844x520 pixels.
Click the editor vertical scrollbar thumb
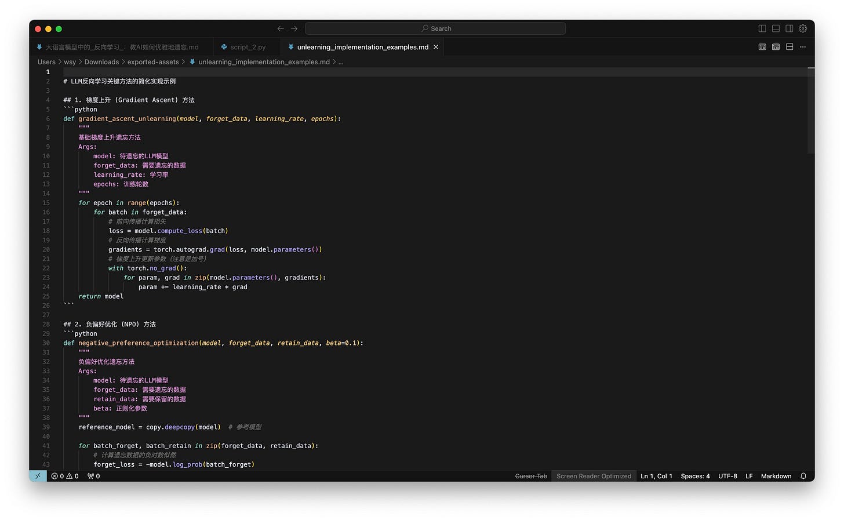point(810,110)
